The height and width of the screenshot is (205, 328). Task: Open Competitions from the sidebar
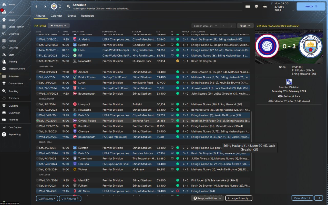click(15, 83)
